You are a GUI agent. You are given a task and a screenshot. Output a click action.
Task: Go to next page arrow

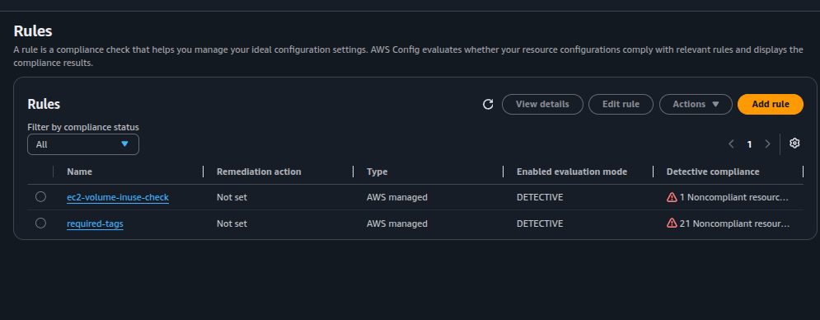point(767,144)
